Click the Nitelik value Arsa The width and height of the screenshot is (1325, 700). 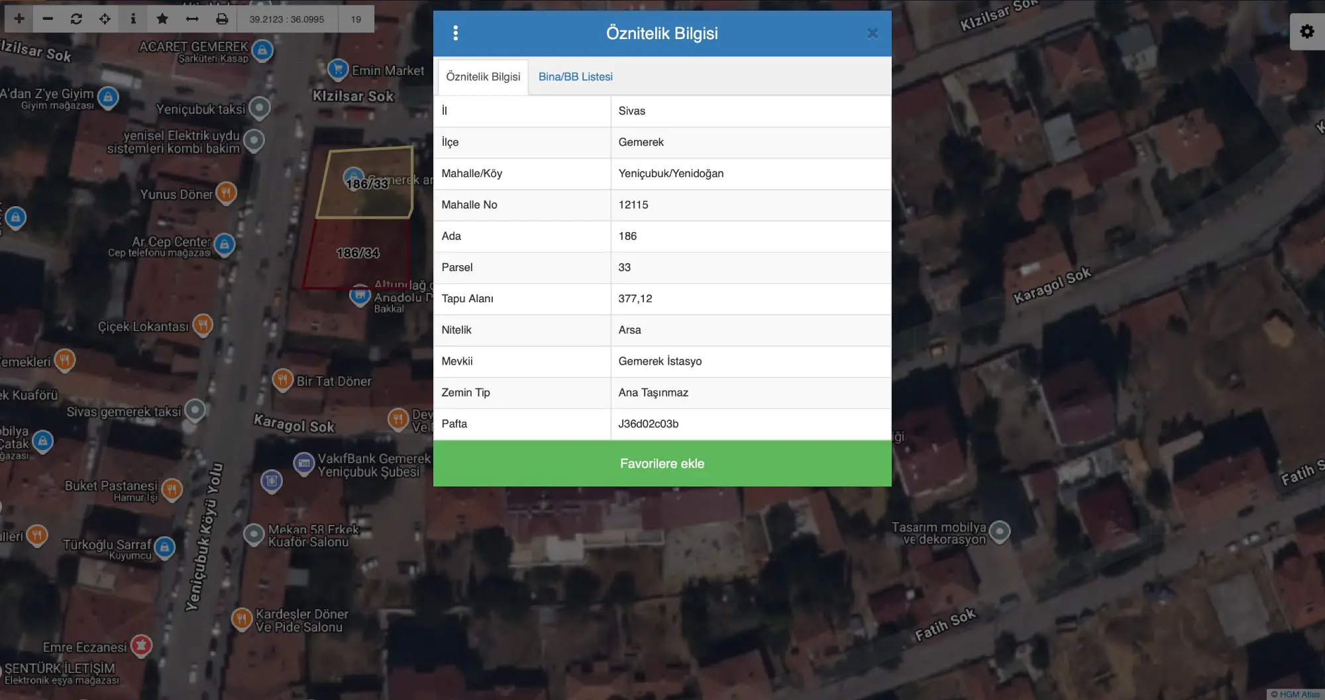(x=629, y=329)
